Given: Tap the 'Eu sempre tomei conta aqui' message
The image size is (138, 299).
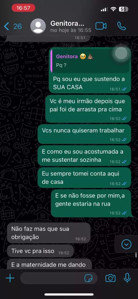Looking at the screenshot, I should tap(84, 178).
